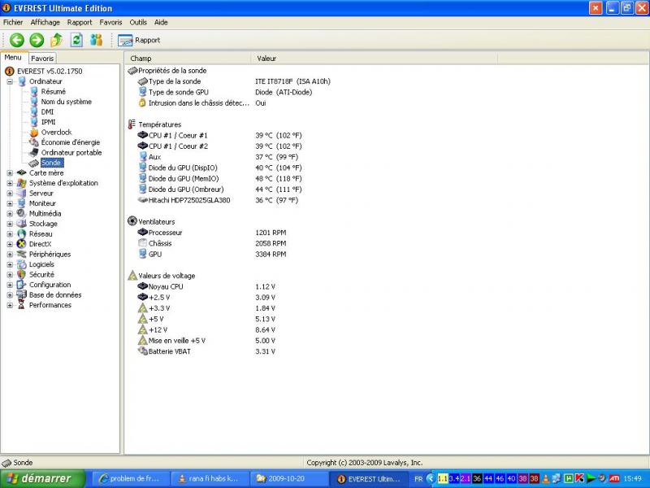Click the Sécurité shield icon
This screenshot has width=650, height=488.
point(22,275)
